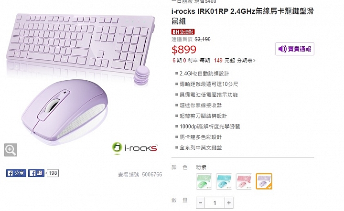This screenshot has width=344, height=211.
Task: Click the i-rocks brand logo
Action: tap(135, 148)
